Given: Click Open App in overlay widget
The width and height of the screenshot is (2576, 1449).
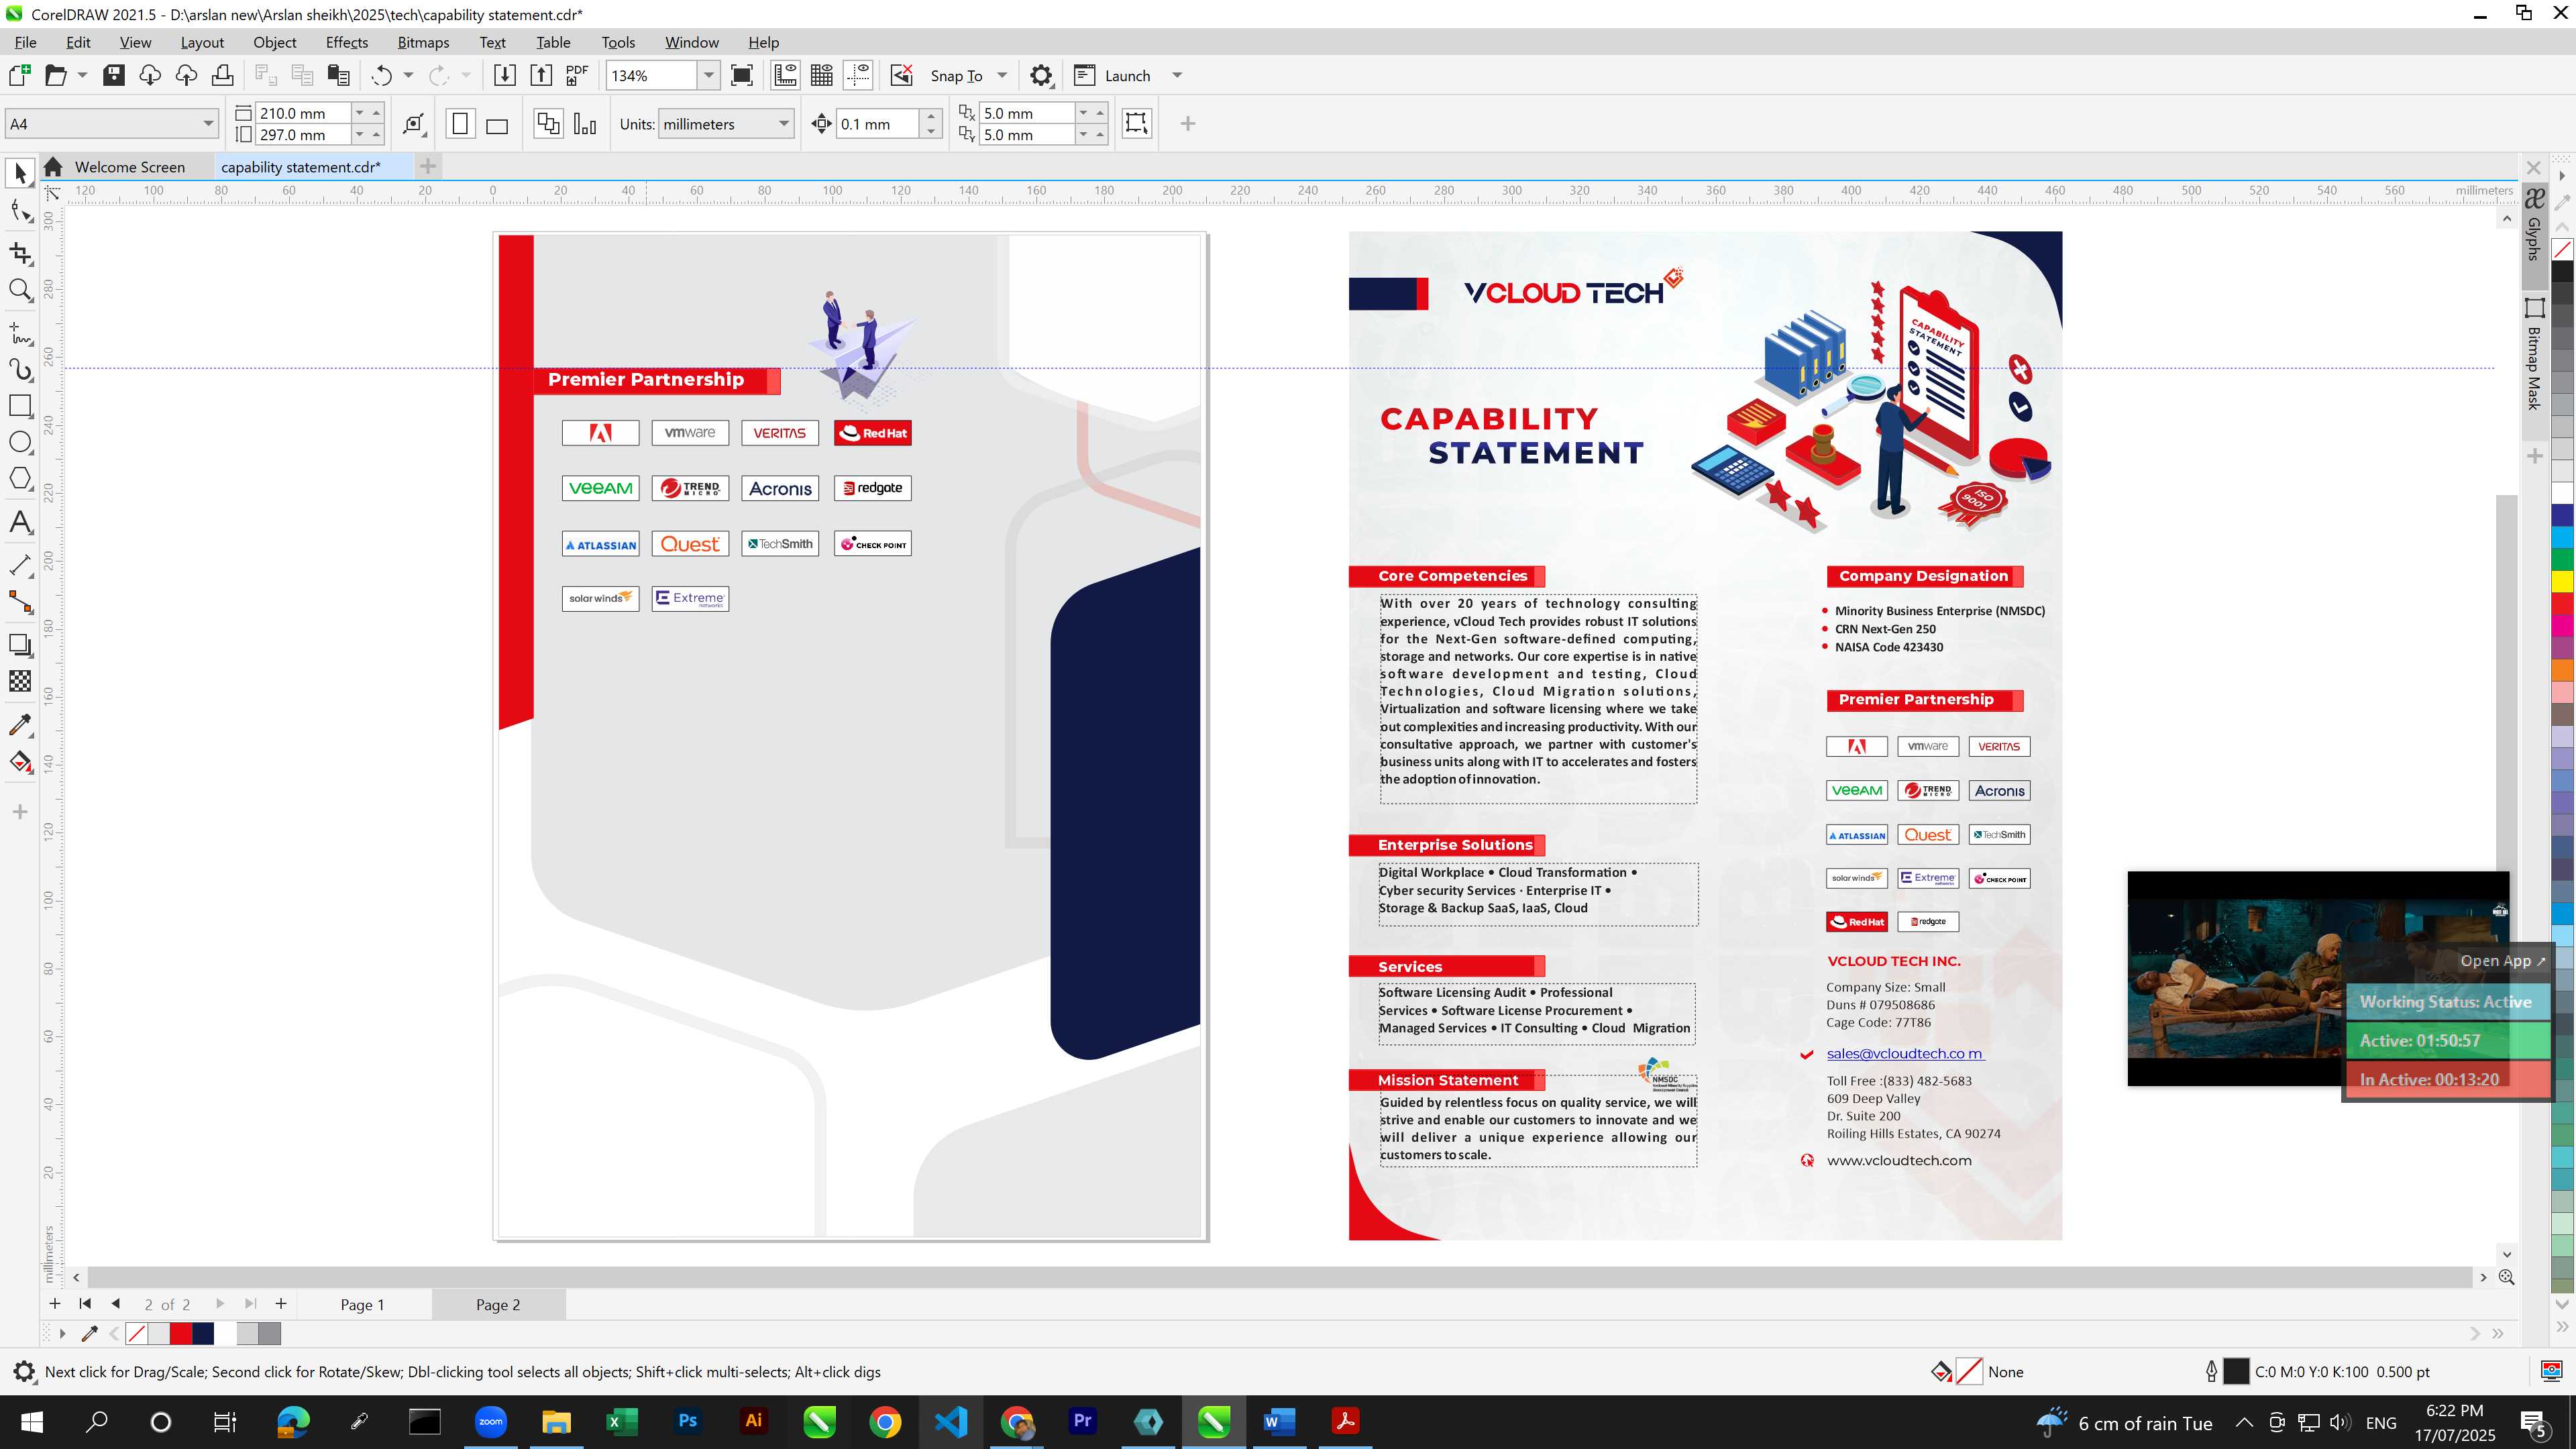Looking at the screenshot, I should pyautogui.click(x=2502, y=960).
